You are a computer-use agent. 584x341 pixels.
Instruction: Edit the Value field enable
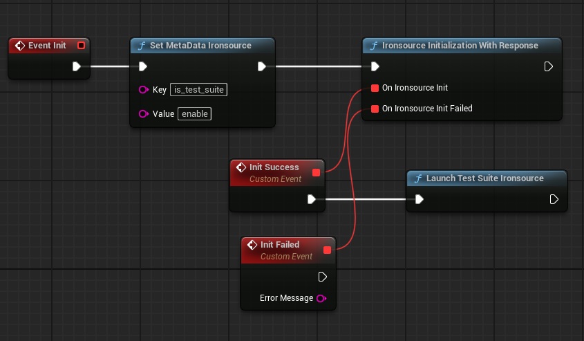pyautogui.click(x=194, y=113)
